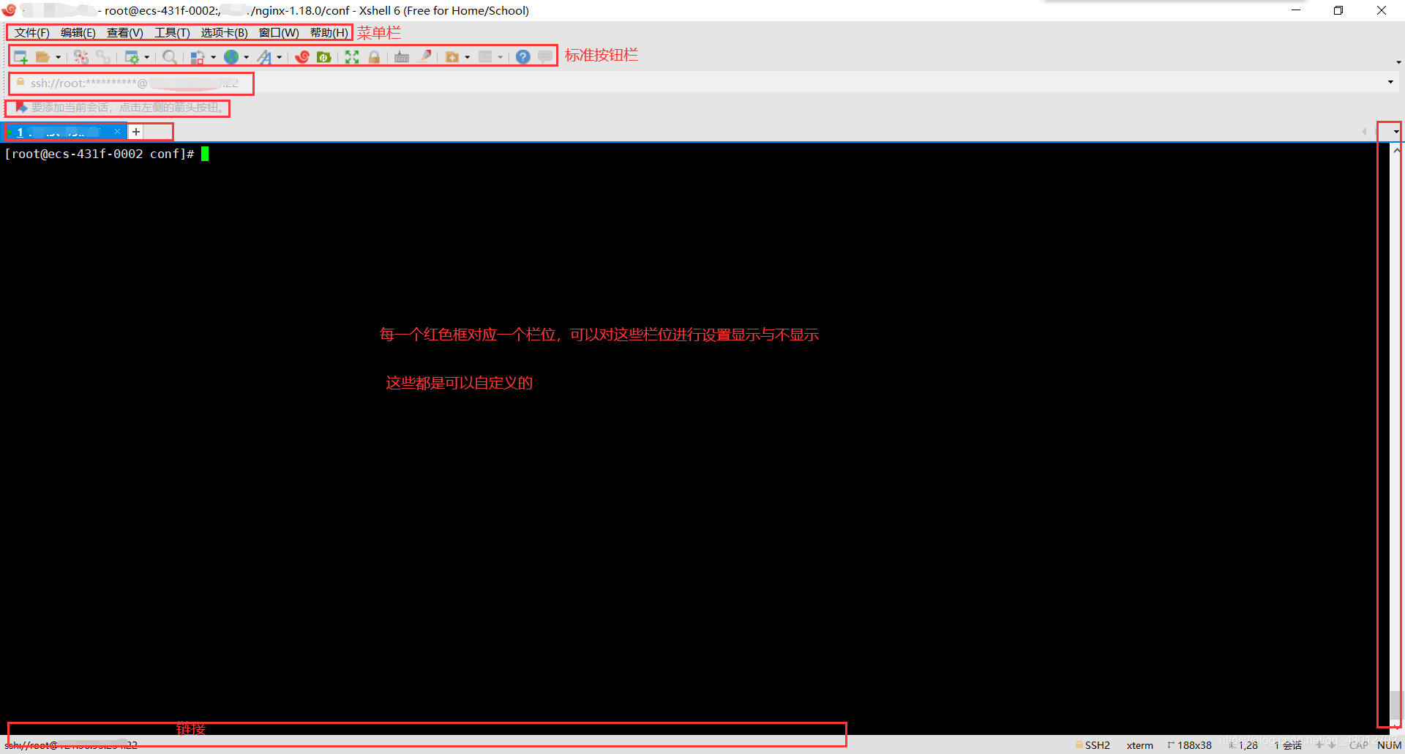
Task: Open sessions folder icon
Action: (43, 57)
